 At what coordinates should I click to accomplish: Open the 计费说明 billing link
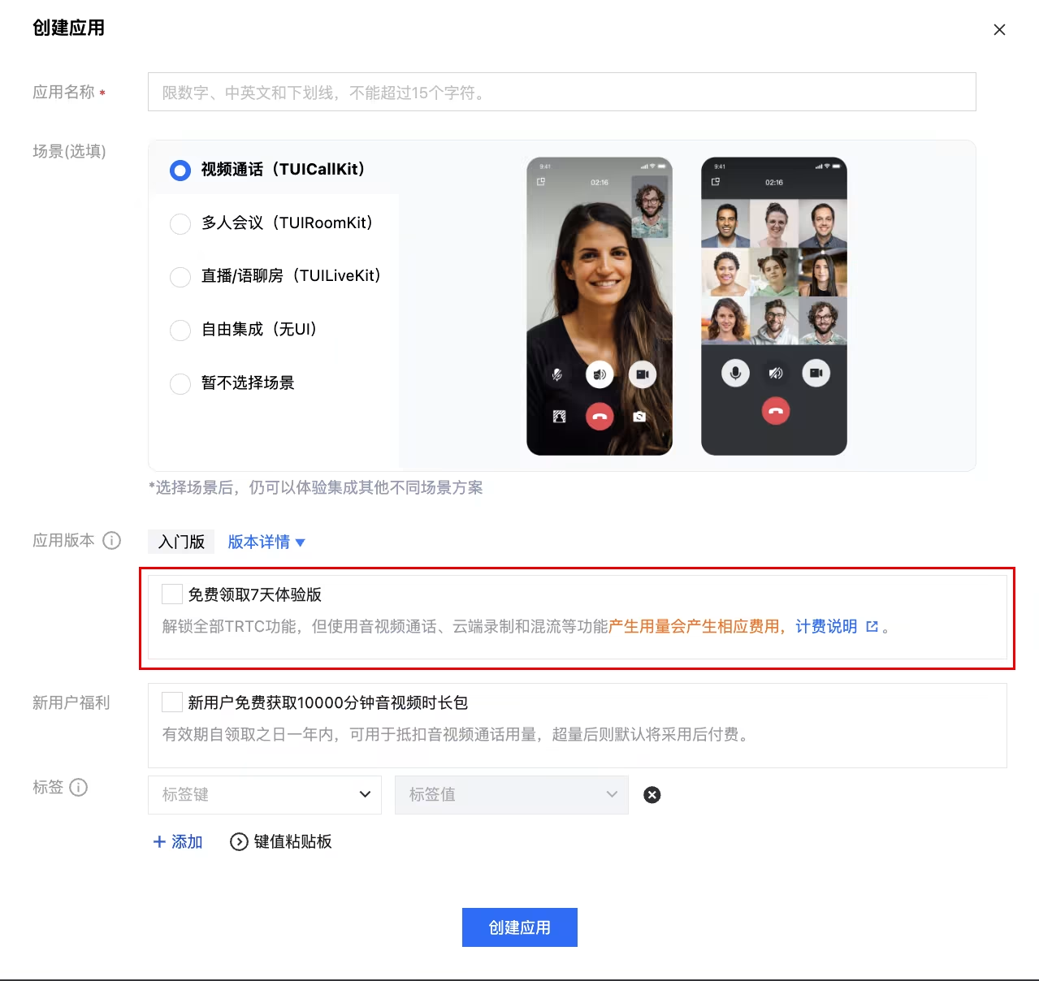point(825,626)
